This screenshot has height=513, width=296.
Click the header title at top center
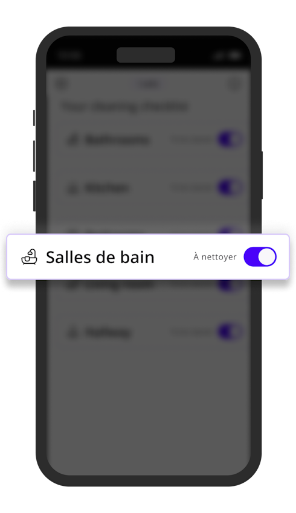click(x=149, y=84)
